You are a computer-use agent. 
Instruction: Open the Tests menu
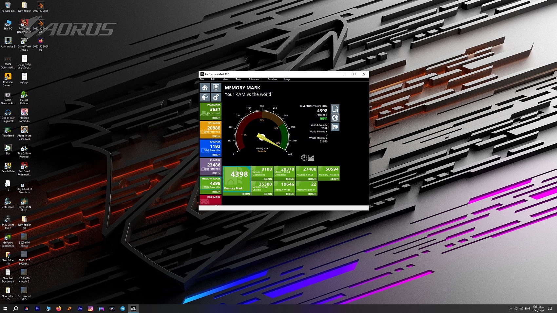point(238,79)
